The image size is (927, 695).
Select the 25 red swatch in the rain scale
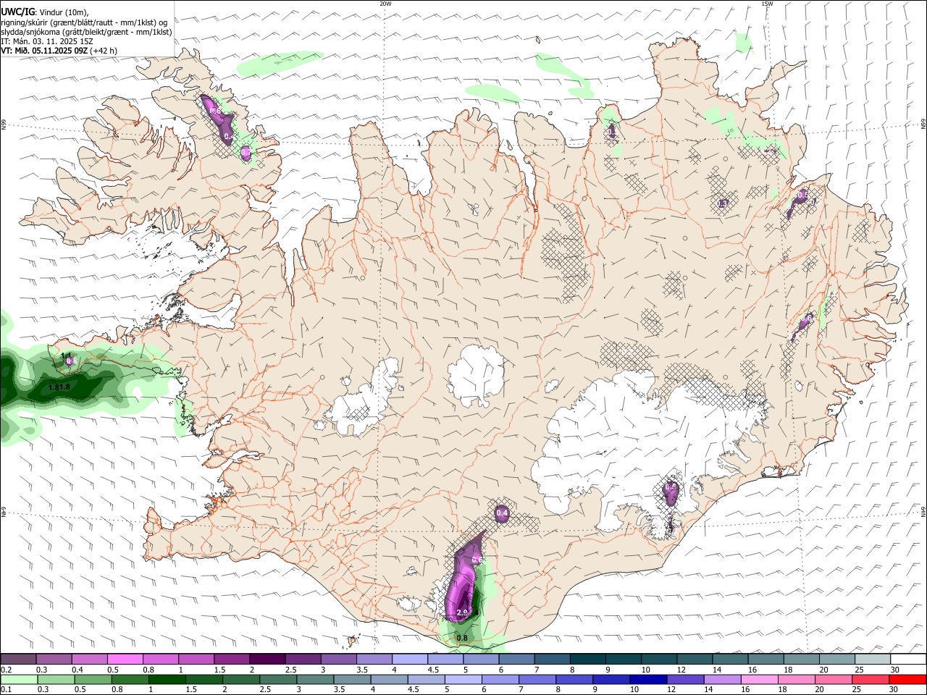click(871, 680)
